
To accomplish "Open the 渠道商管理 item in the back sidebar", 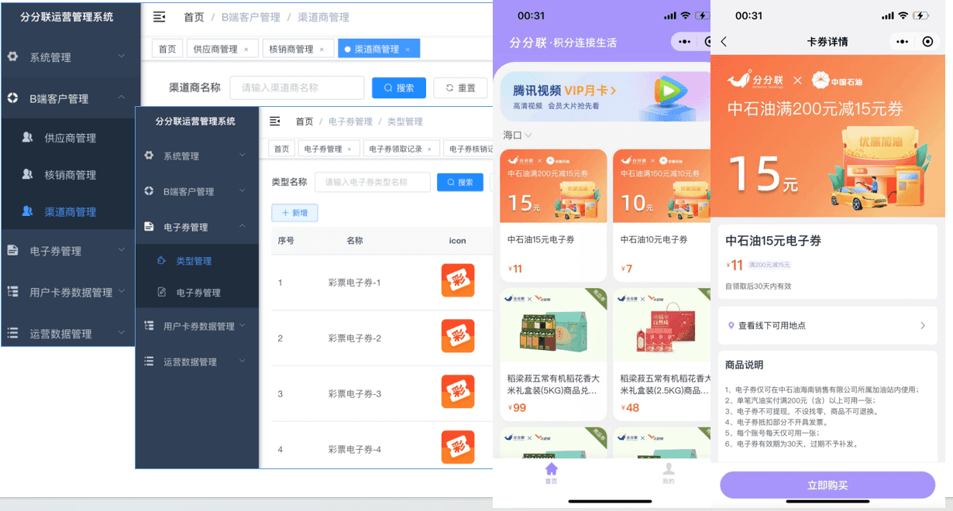I will tap(70, 211).
